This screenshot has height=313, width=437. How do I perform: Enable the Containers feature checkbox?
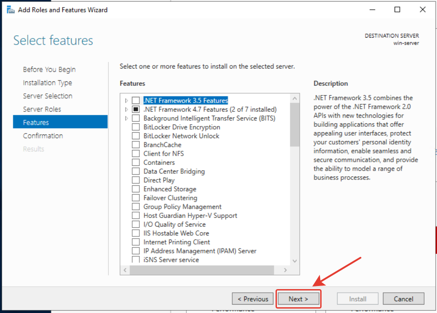pos(136,163)
